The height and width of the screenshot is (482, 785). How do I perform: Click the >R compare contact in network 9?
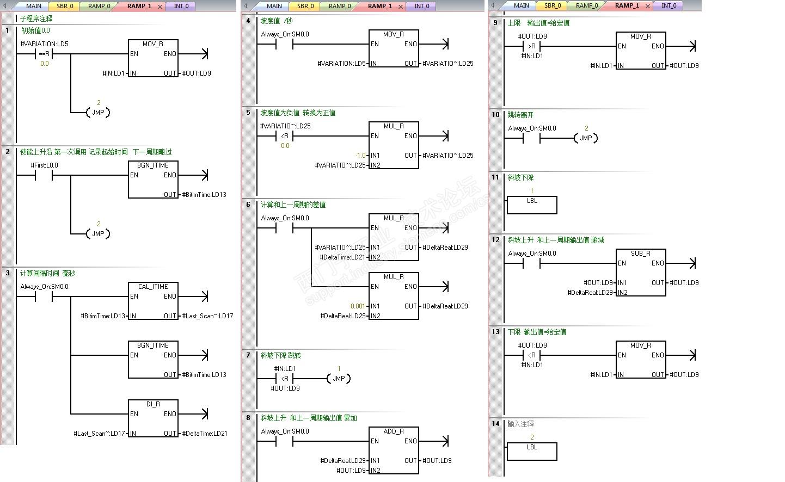(532, 46)
